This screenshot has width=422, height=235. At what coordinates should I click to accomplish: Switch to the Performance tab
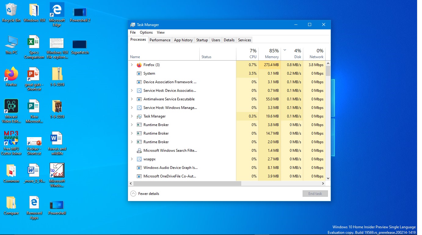click(160, 40)
